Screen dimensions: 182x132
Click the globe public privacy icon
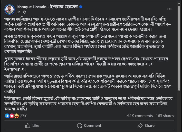pyautogui.click(x=25, y=12)
